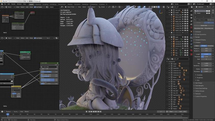215x121 pixels.
Task: Toggle render camera icon for Noise particle system
Action: point(209,13)
